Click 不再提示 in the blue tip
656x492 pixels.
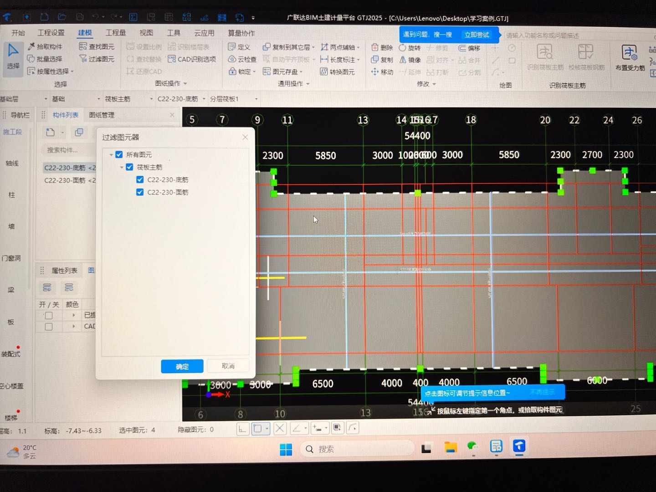pyautogui.click(x=542, y=392)
